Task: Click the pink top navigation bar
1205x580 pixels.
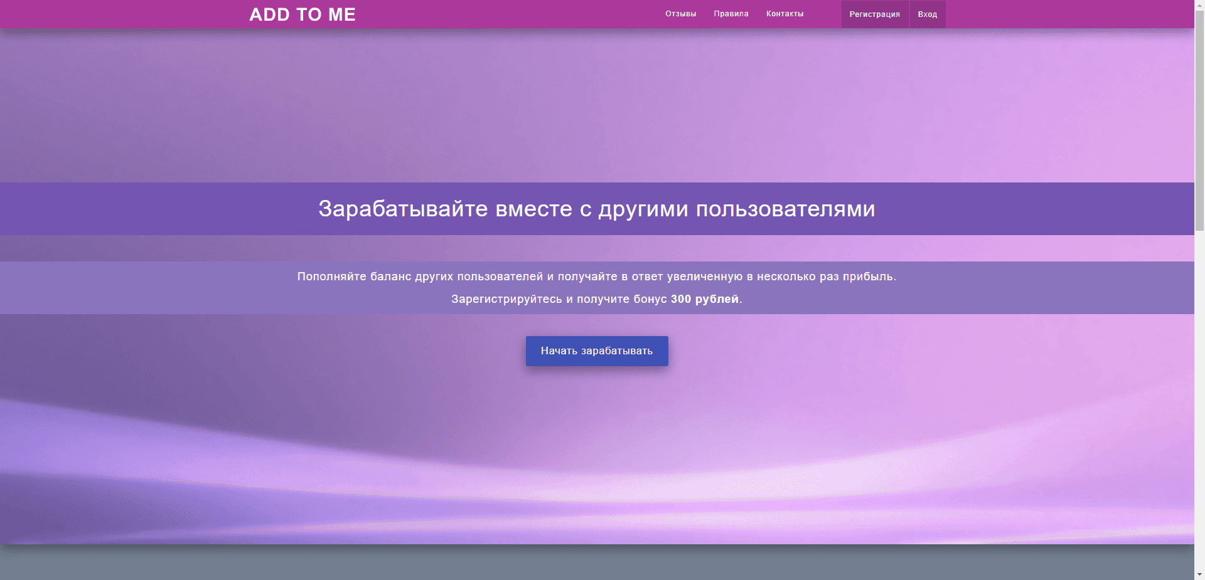Action: coord(502,13)
